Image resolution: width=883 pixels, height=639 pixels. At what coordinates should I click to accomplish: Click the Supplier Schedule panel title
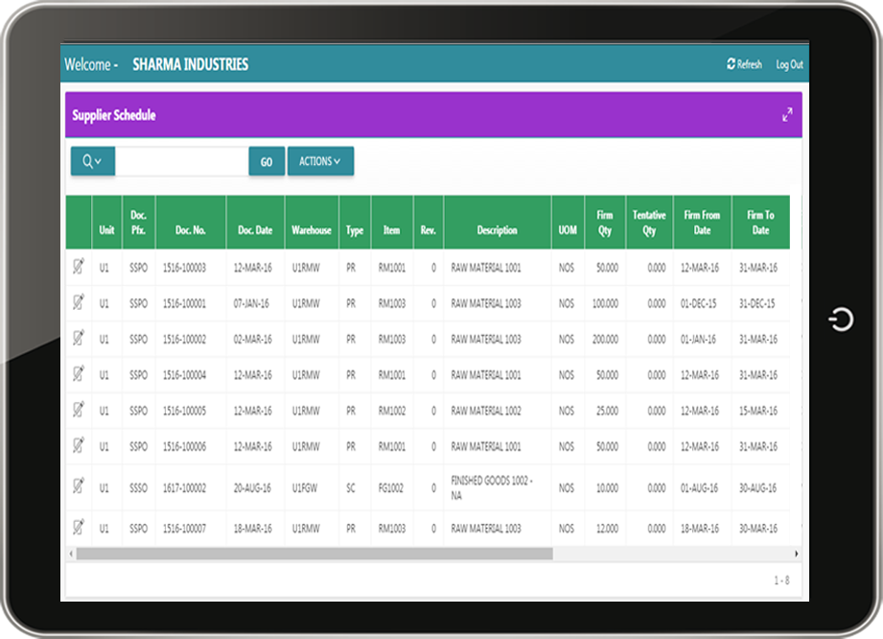click(114, 115)
